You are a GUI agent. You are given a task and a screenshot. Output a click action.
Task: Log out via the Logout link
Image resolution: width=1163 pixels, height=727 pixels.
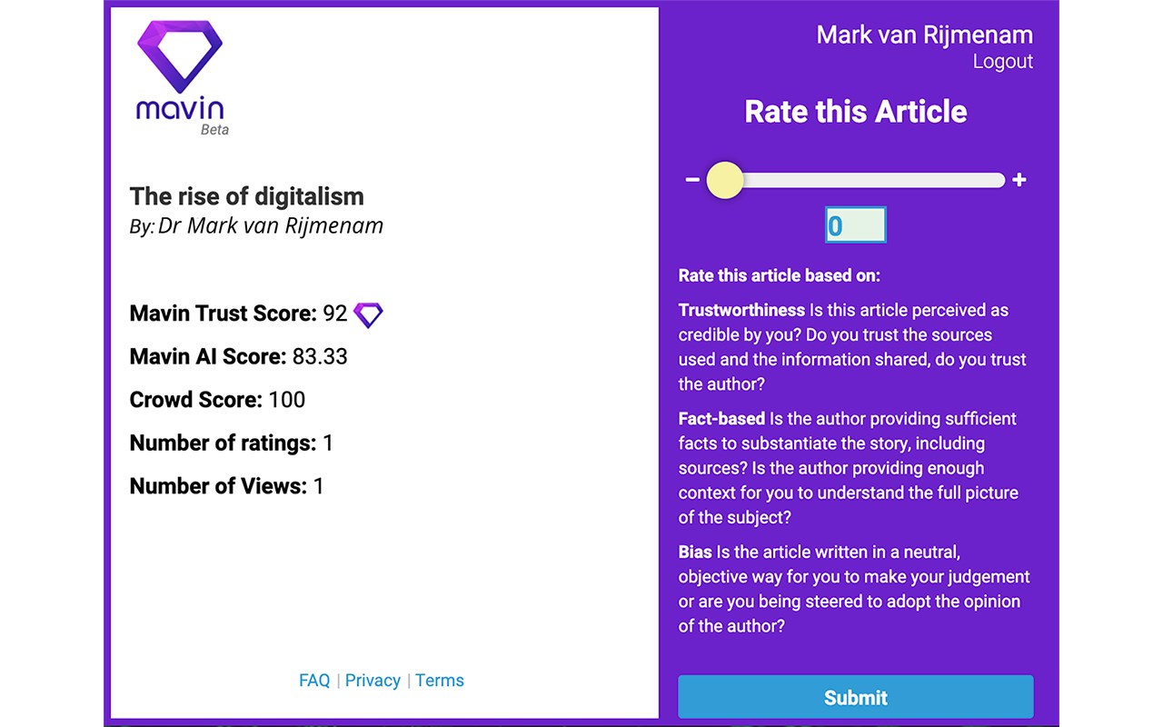tap(1002, 62)
